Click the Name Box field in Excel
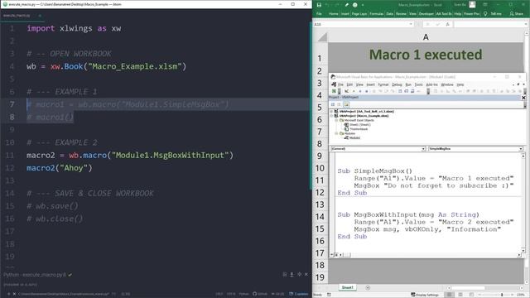The width and height of the screenshot is (530, 298). tap(361, 24)
